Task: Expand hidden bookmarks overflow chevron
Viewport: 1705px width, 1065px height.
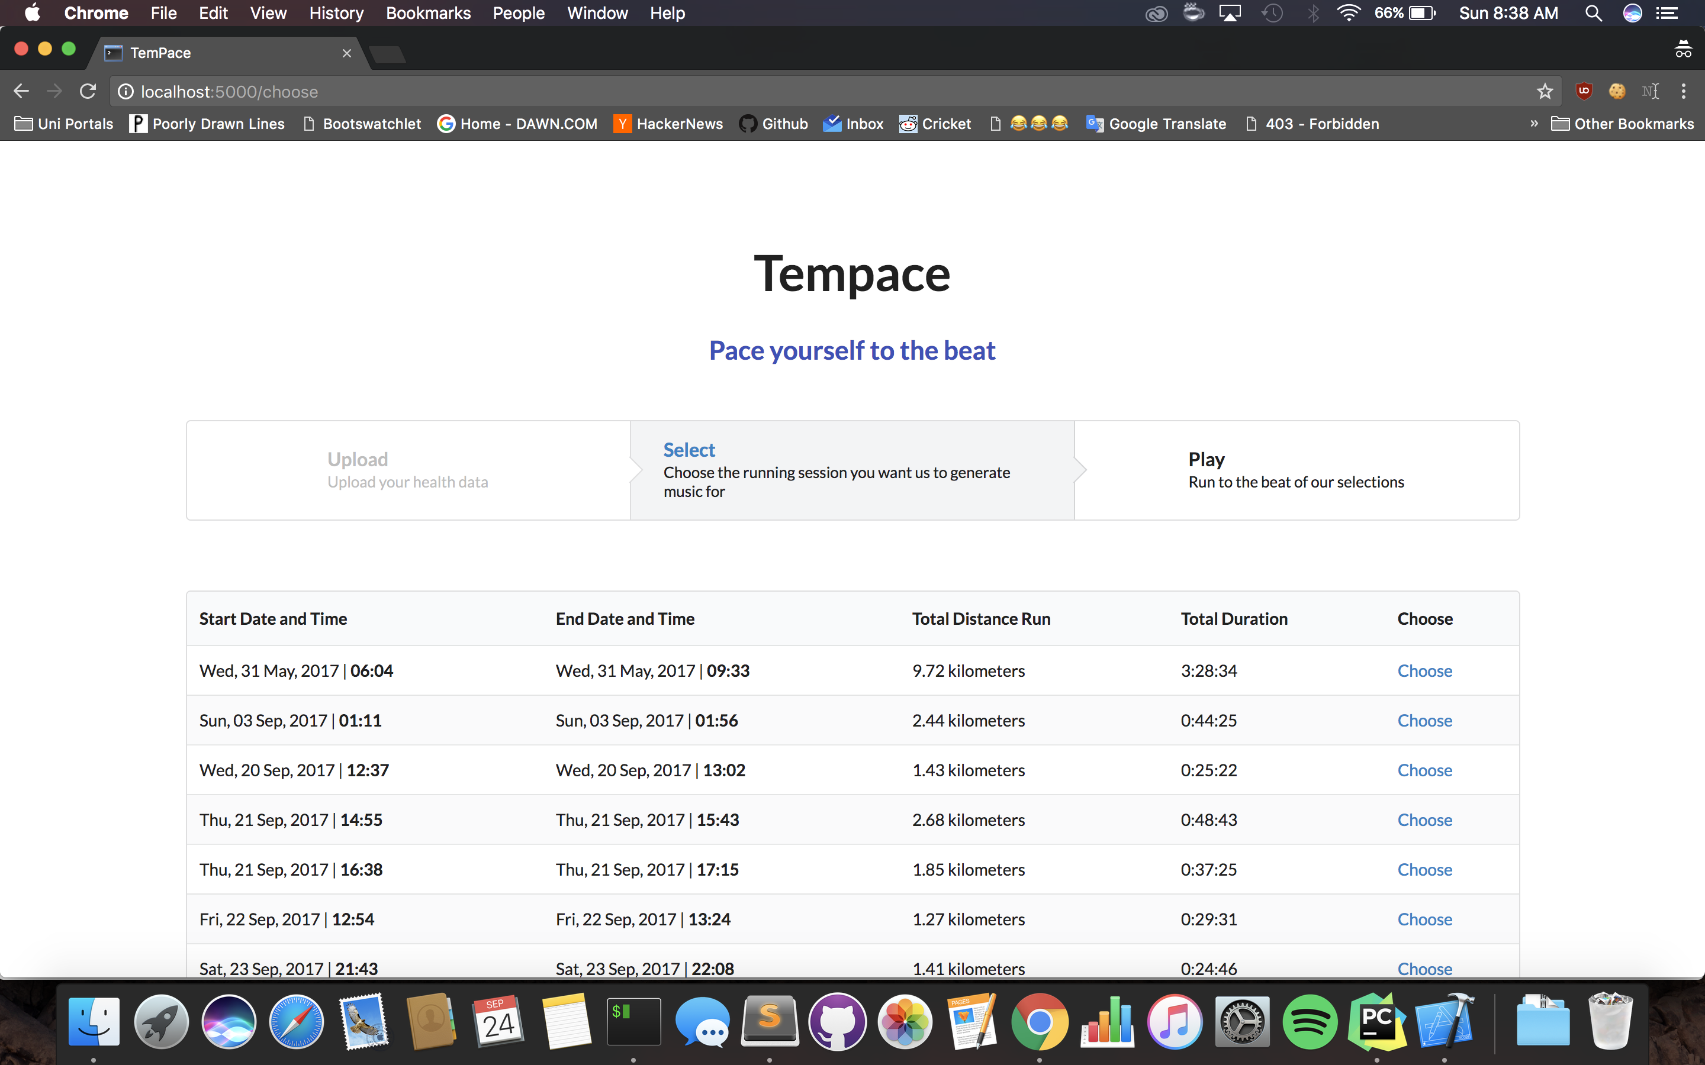Action: coord(1534,124)
